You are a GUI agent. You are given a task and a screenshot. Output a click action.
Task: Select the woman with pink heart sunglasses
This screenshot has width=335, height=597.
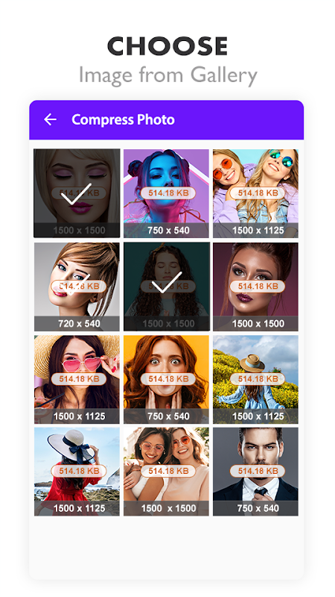tap(77, 379)
